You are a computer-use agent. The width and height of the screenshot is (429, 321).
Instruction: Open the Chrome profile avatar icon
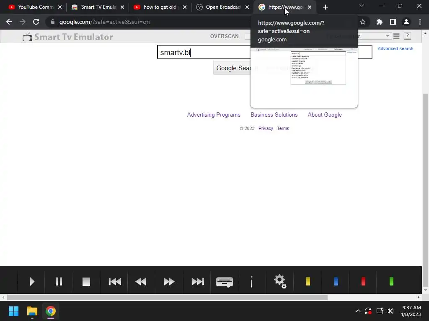pyautogui.click(x=406, y=22)
